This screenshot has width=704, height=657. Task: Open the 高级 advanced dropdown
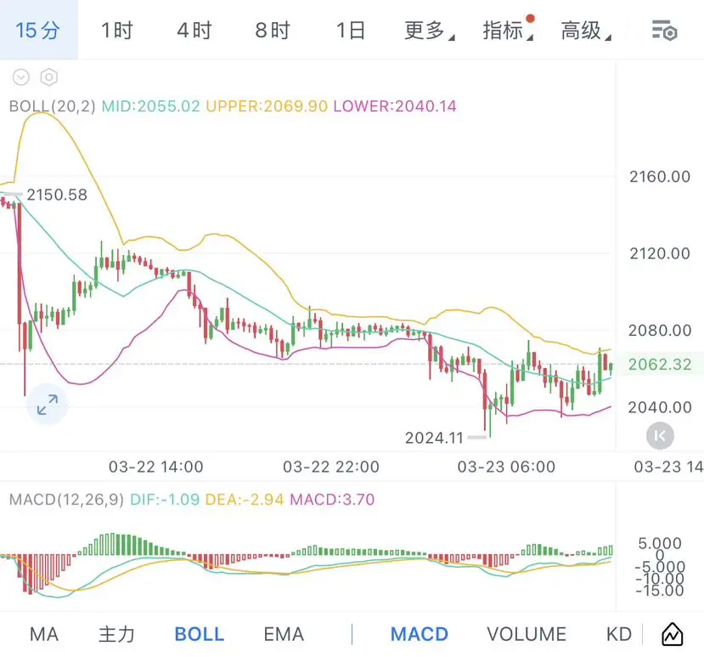coord(585,31)
